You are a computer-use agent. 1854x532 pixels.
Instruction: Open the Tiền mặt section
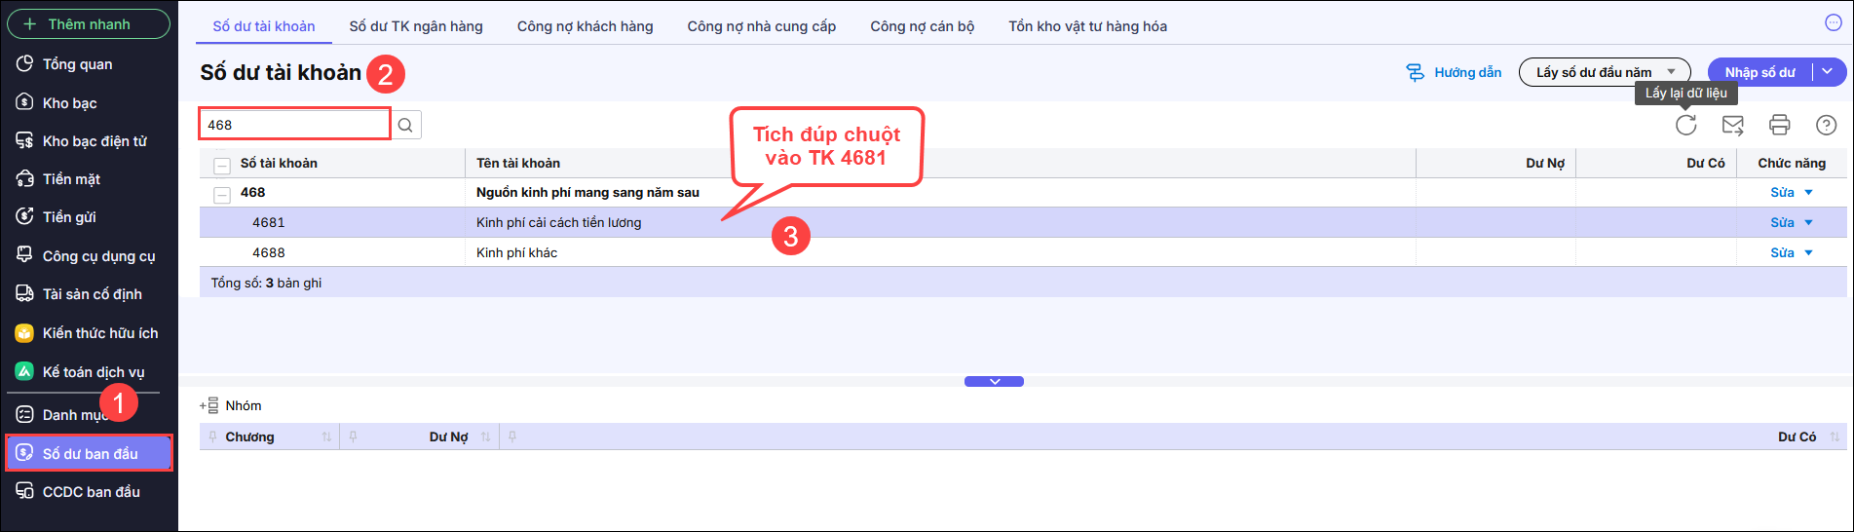point(71,179)
